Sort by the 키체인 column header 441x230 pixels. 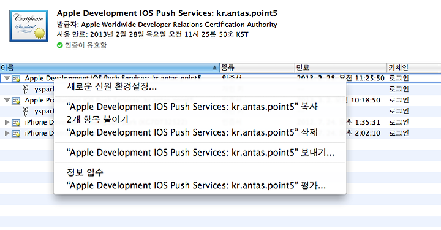(413, 67)
